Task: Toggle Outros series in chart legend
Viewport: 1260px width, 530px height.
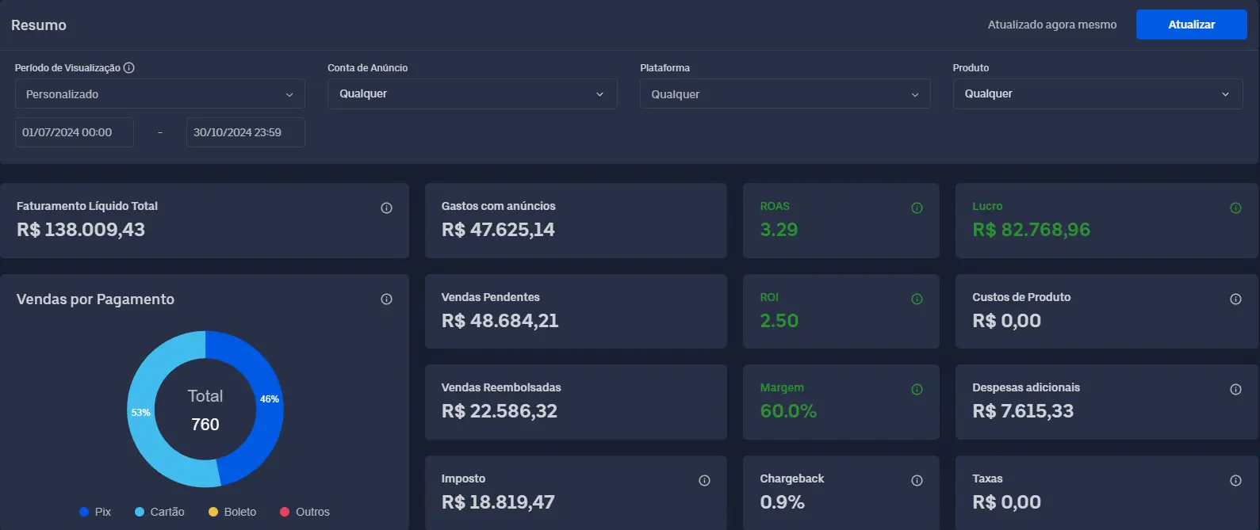Action: point(304,512)
